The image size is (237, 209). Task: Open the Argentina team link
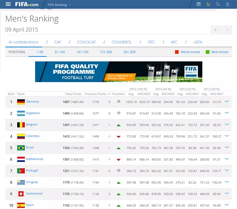(33, 113)
